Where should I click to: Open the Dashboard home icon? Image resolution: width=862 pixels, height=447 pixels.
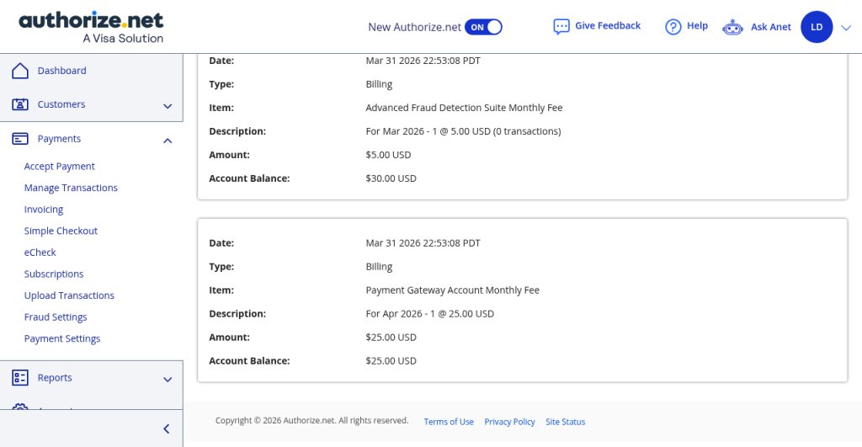(x=20, y=71)
